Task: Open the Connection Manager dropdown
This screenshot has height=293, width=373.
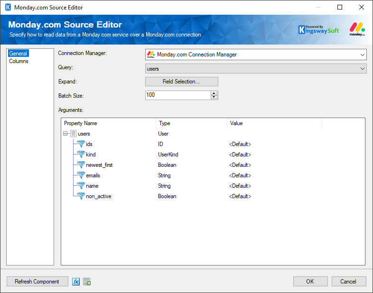Action: click(x=362, y=55)
